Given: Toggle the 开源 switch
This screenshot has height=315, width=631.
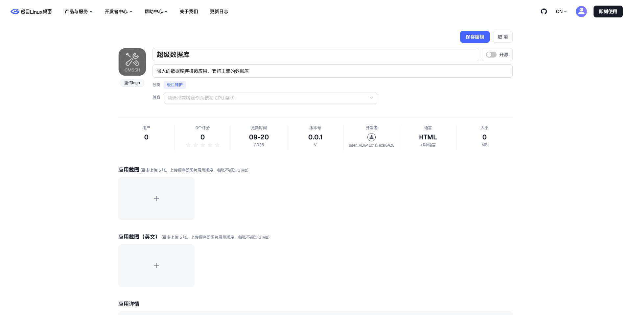Looking at the screenshot, I should click(491, 55).
